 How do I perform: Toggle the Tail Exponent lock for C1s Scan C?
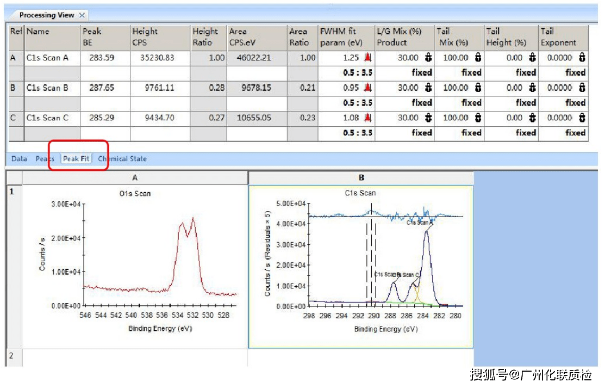(x=582, y=118)
